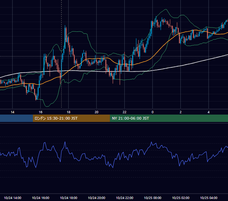Select the ロンドン 15:30-21:00 JST session bar
The width and height of the screenshot is (228, 201).
point(71,118)
